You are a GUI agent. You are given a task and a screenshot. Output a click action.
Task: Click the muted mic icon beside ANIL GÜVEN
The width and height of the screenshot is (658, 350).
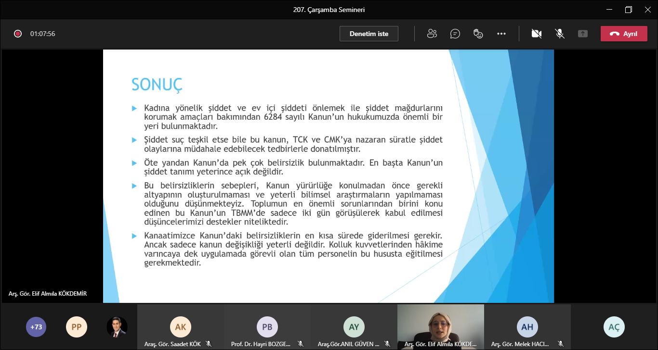point(387,344)
